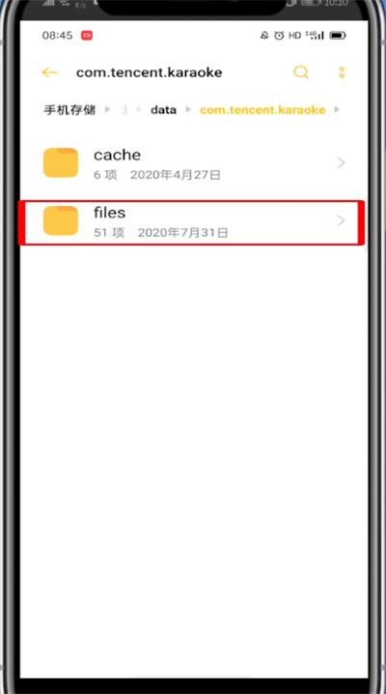The width and height of the screenshot is (386, 694).
Task: Go to 手机存储 in breadcrumb path
Action: pyautogui.click(x=69, y=110)
